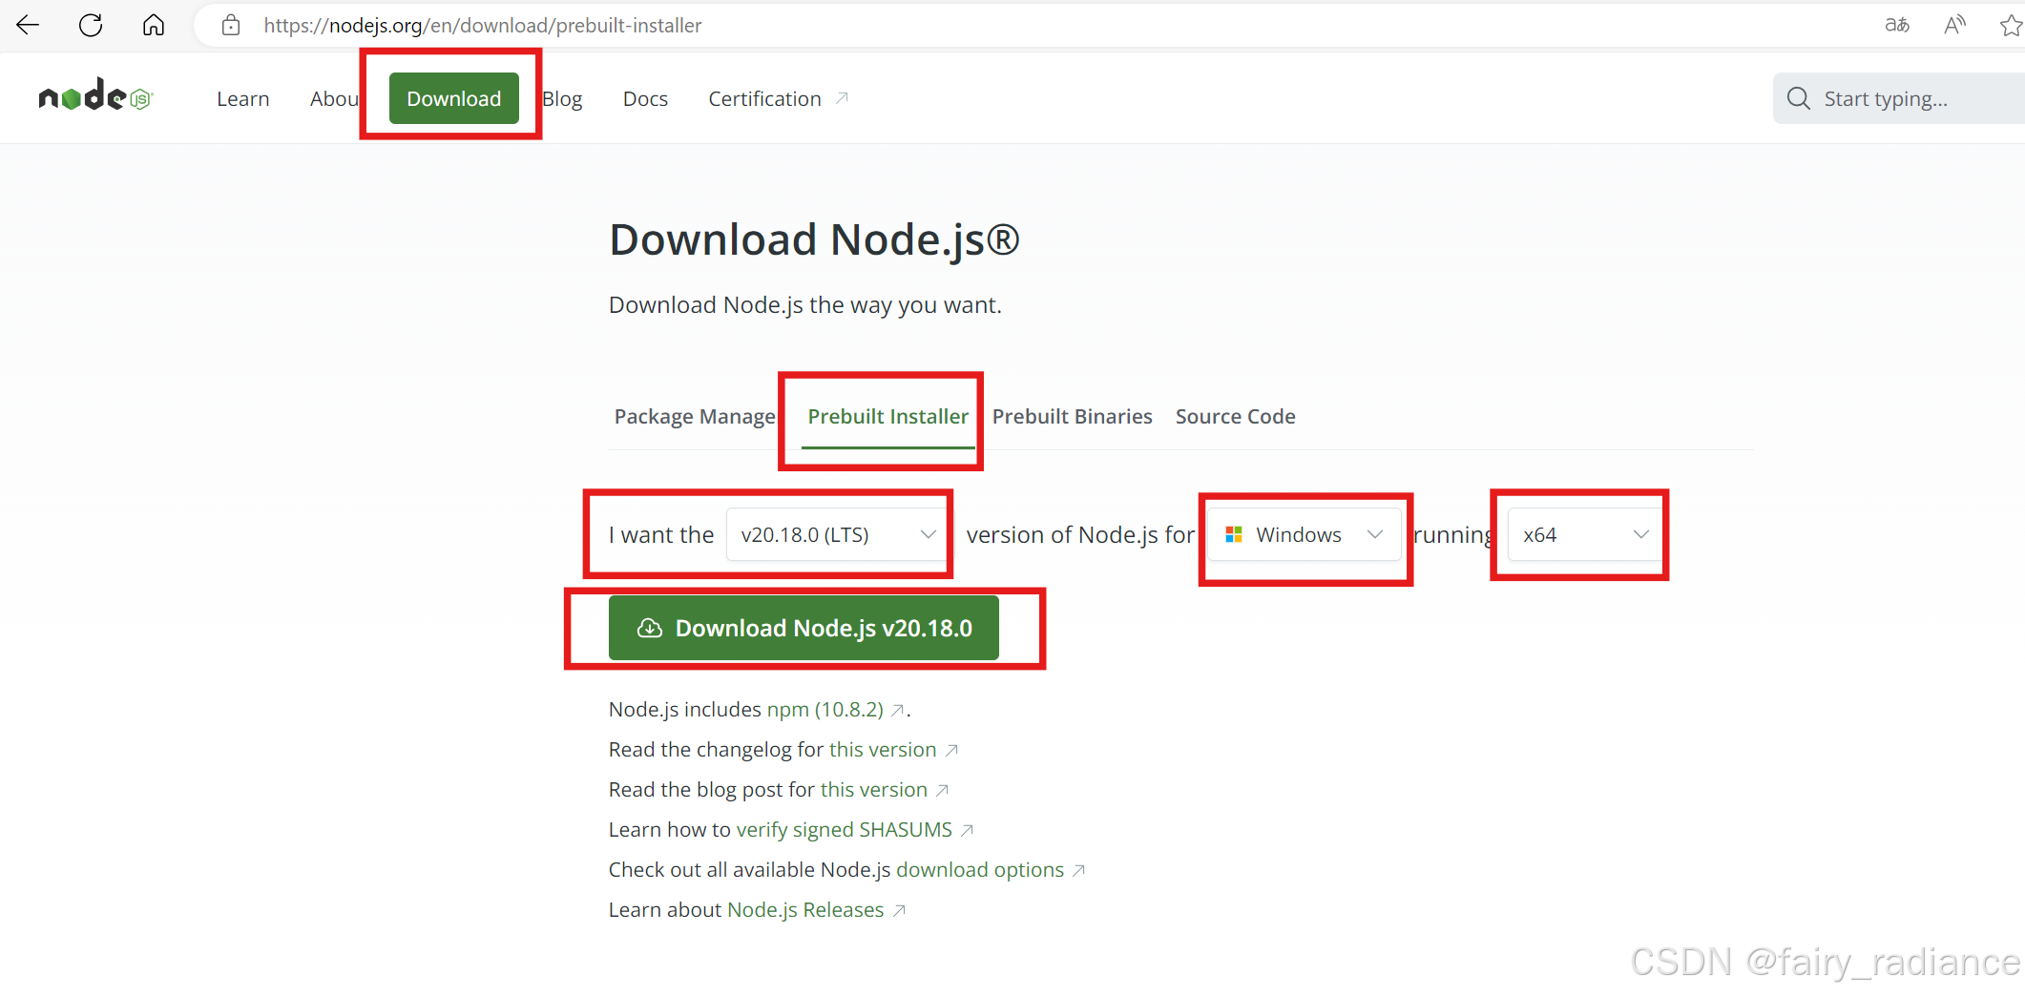Expand the Windows platform dropdown
Viewport: 2025px width, 996px height.
pyautogui.click(x=1305, y=534)
